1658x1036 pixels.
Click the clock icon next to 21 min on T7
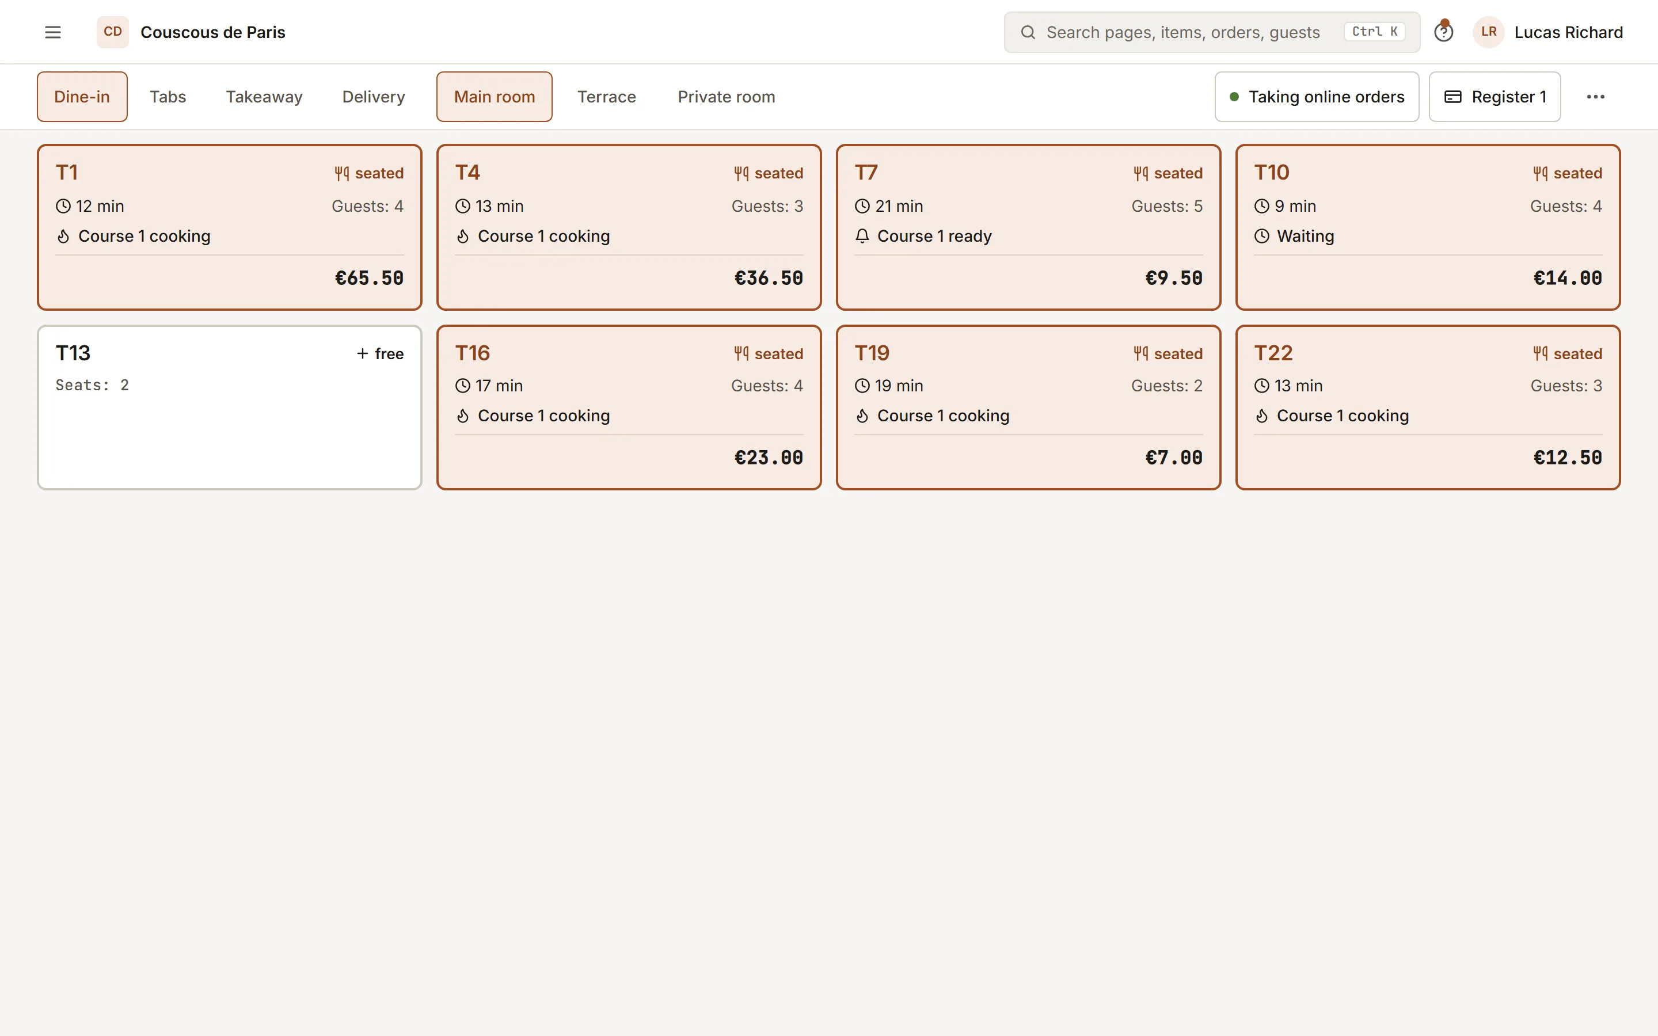click(862, 206)
